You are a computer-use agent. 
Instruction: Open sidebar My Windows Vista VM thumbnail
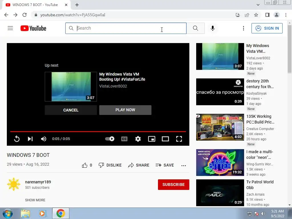click(220, 56)
